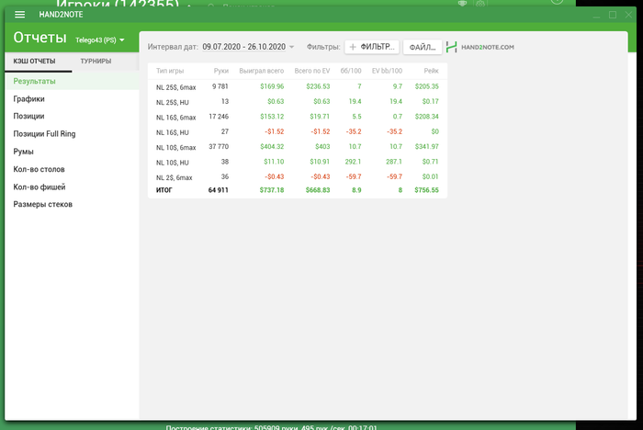The height and width of the screenshot is (430, 643).
Task: Select the NL 10$, 6max row
Action: (x=298, y=147)
